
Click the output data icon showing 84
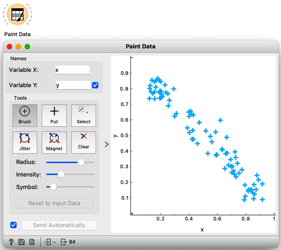tap(64, 242)
